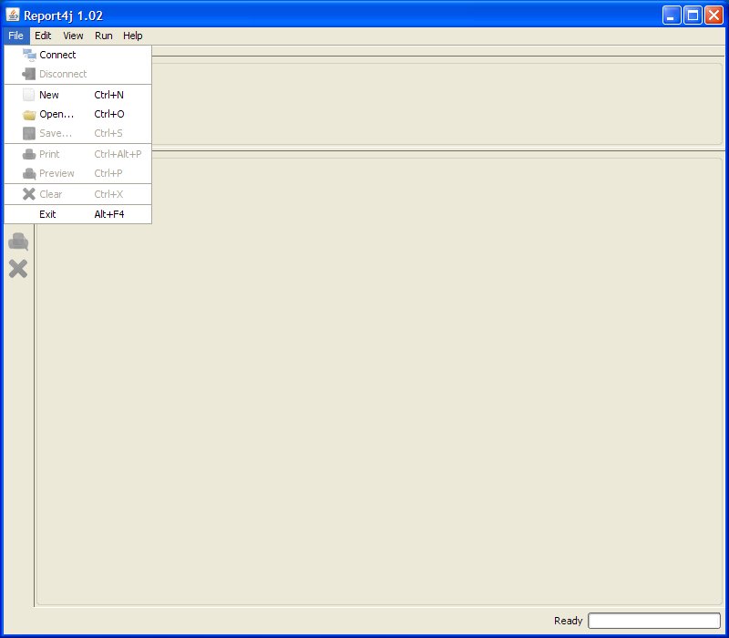Click the yellow folder Open icon
The image size is (729, 638).
[x=29, y=115]
